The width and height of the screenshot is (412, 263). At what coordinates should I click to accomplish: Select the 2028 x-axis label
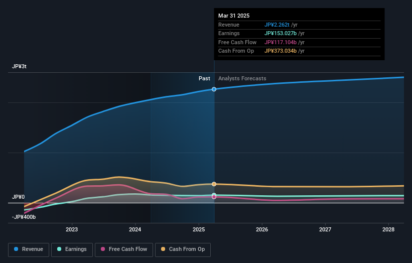[x=388, y=230]
